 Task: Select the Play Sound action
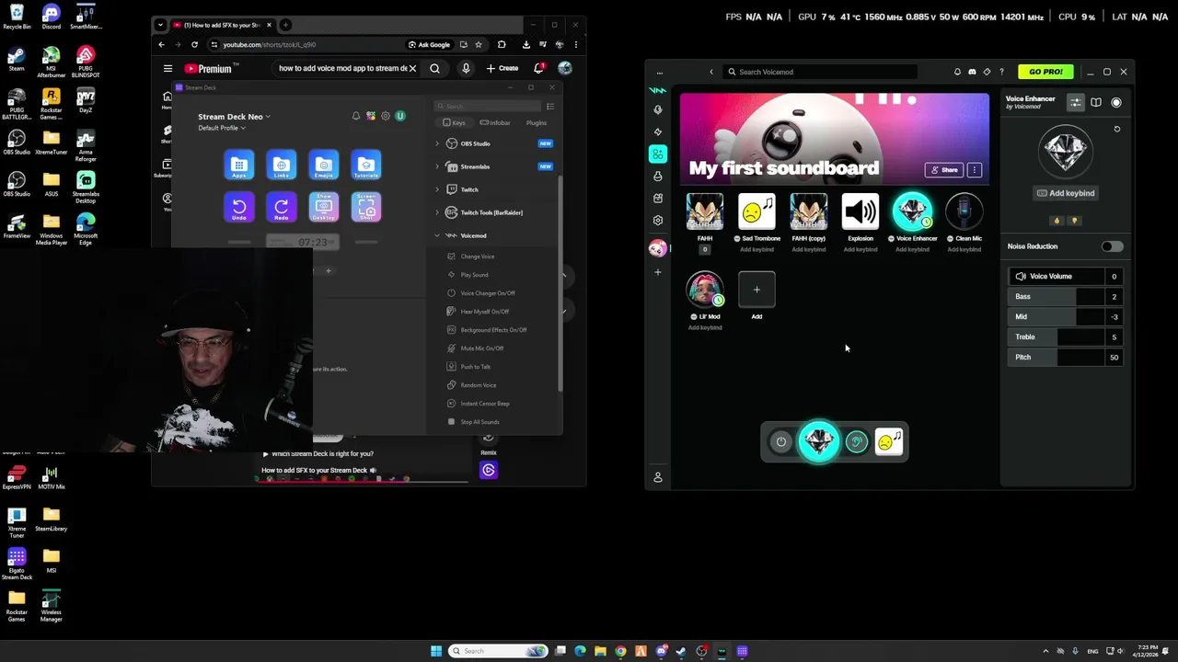click(475, 275)
